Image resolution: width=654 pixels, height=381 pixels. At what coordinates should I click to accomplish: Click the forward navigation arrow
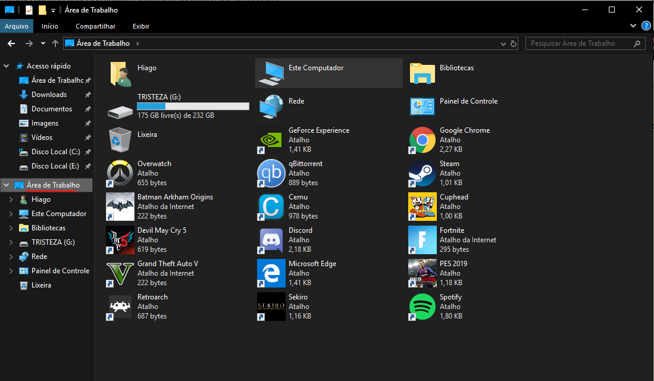point(29,43)
